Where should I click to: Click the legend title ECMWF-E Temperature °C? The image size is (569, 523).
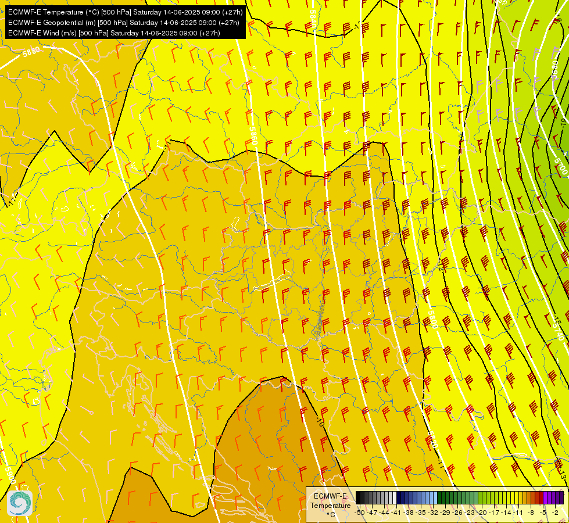(x=331, y=505)
